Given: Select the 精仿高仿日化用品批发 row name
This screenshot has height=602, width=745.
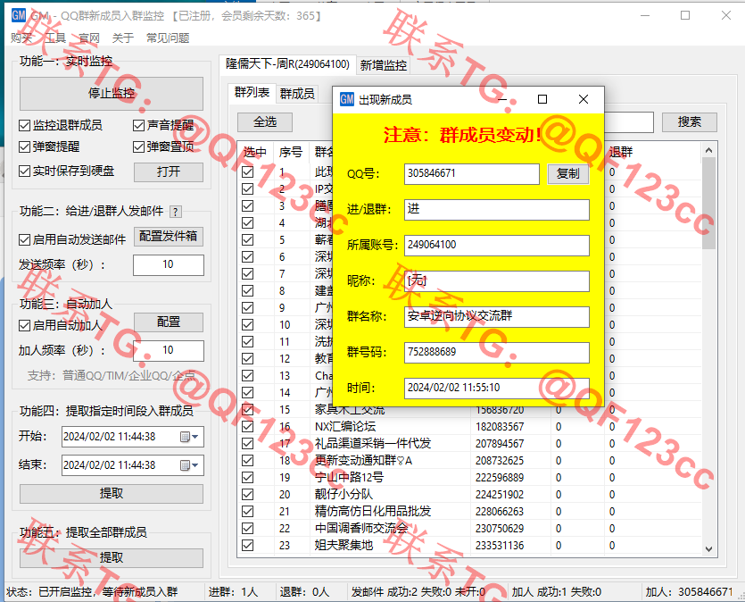Looking at the screenshot, I should 373,512.
